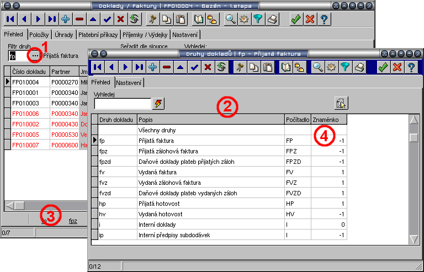
Task: Click the Vyhledej search input field
Action: coord(123,103)
